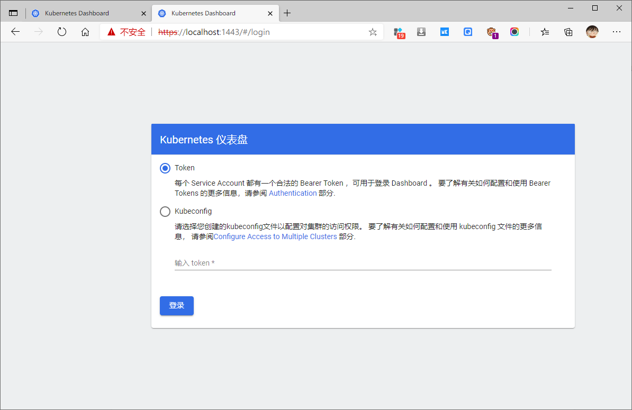Close the browser window
Image resolution: width=632 pixels, height=410 pixels.
pyautogui.click(x=619, y=8)
